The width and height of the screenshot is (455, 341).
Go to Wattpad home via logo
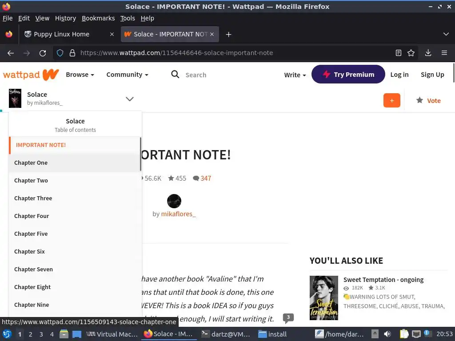(31, 75)
